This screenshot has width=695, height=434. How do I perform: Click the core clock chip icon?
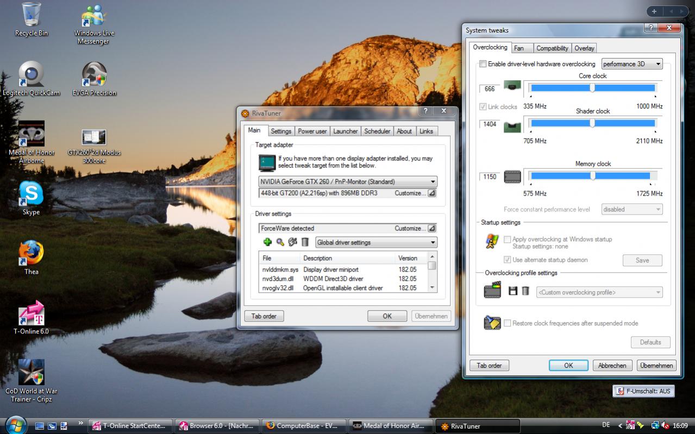[512, 86]
